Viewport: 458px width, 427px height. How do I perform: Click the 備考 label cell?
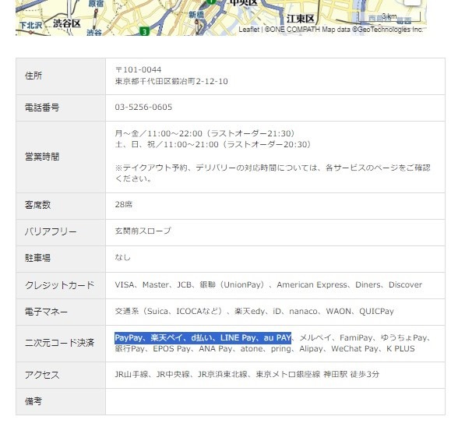point(61,401)
